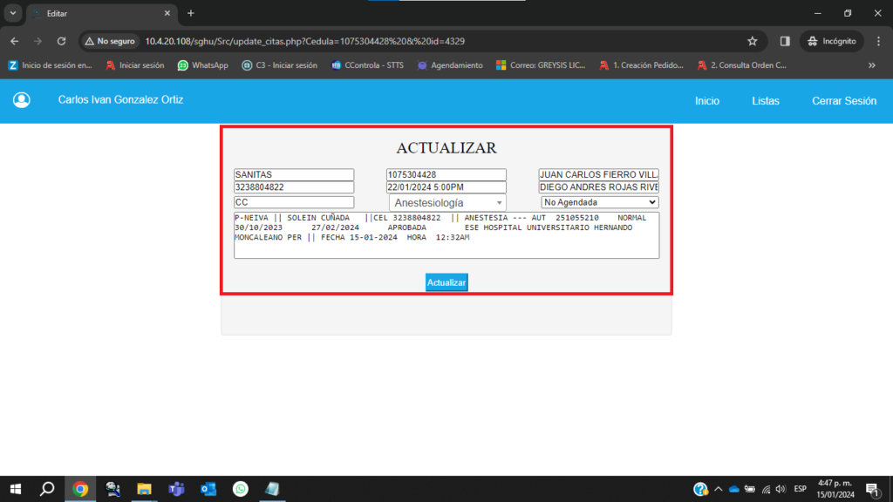
Task: Open File Explorer from the taskbar
Action: [x=144, y=489]
